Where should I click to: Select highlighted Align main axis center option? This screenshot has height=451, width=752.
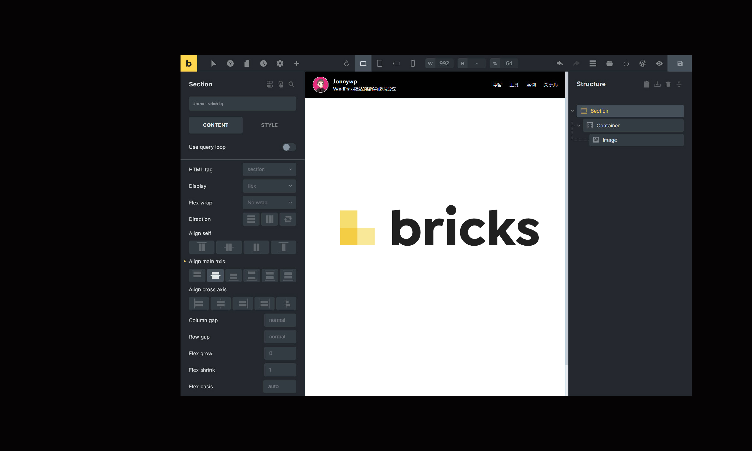point(215,275)
